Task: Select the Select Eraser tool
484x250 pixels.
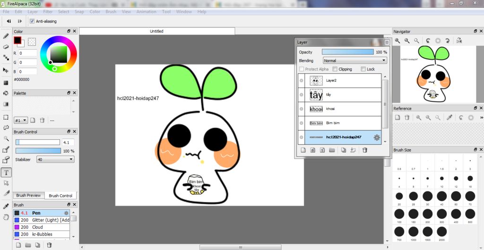Action: tap(6, 160)
